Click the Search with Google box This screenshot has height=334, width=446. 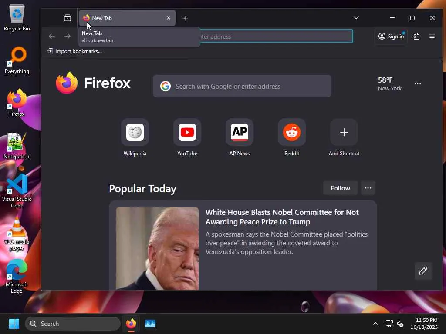(x=242, y=86)
